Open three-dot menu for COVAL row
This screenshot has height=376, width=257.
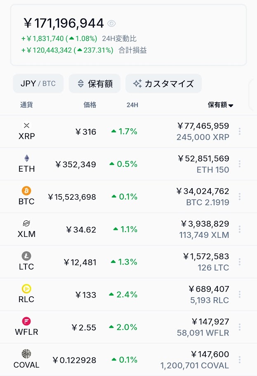tap(240, 359)
